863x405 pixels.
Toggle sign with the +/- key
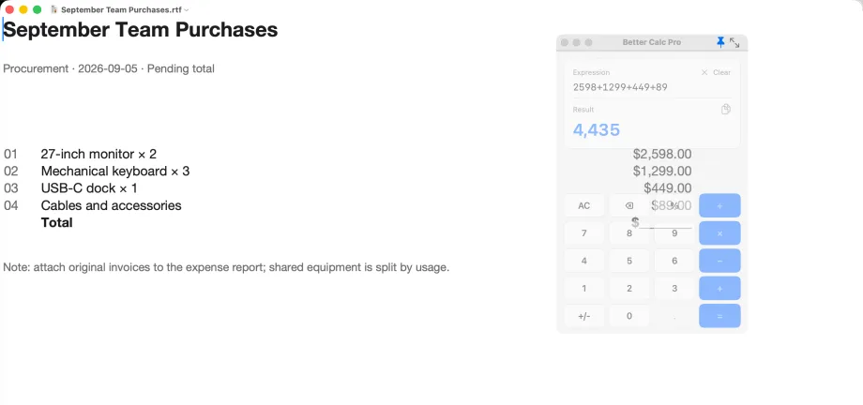point(584,316)
